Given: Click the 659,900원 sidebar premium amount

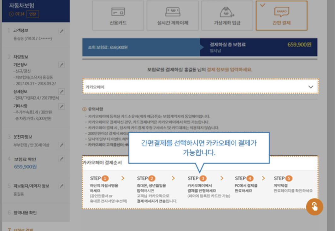Looking at the screenshot, I should click(x=25, y=167).
